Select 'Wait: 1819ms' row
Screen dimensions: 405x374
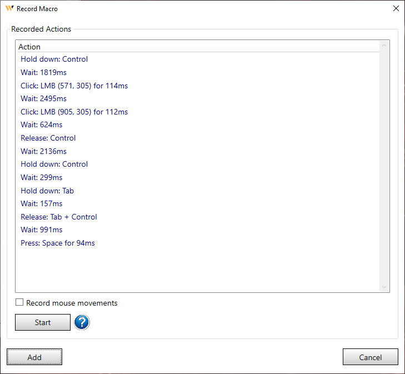pos(198,72)
